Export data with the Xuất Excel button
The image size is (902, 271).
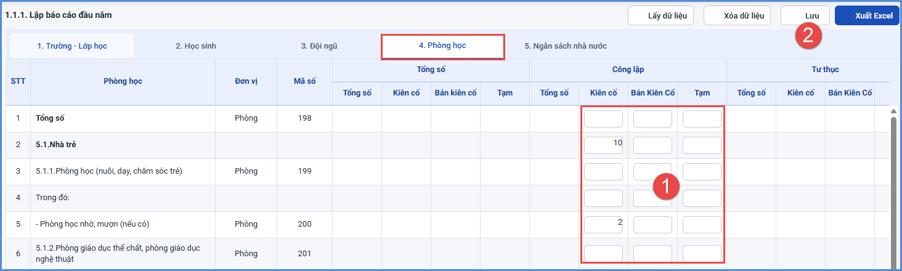coord(867,15)
